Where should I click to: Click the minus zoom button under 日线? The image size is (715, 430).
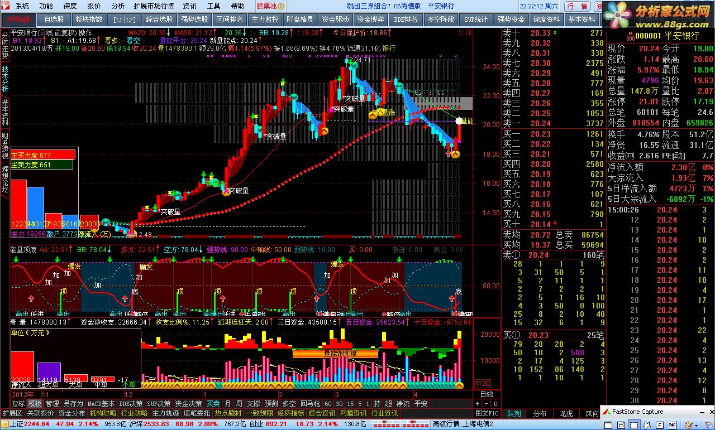point(486,403)
